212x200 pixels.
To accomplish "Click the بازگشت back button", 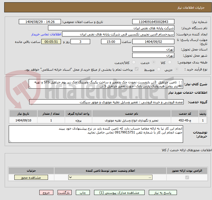I will coord(65,193).
